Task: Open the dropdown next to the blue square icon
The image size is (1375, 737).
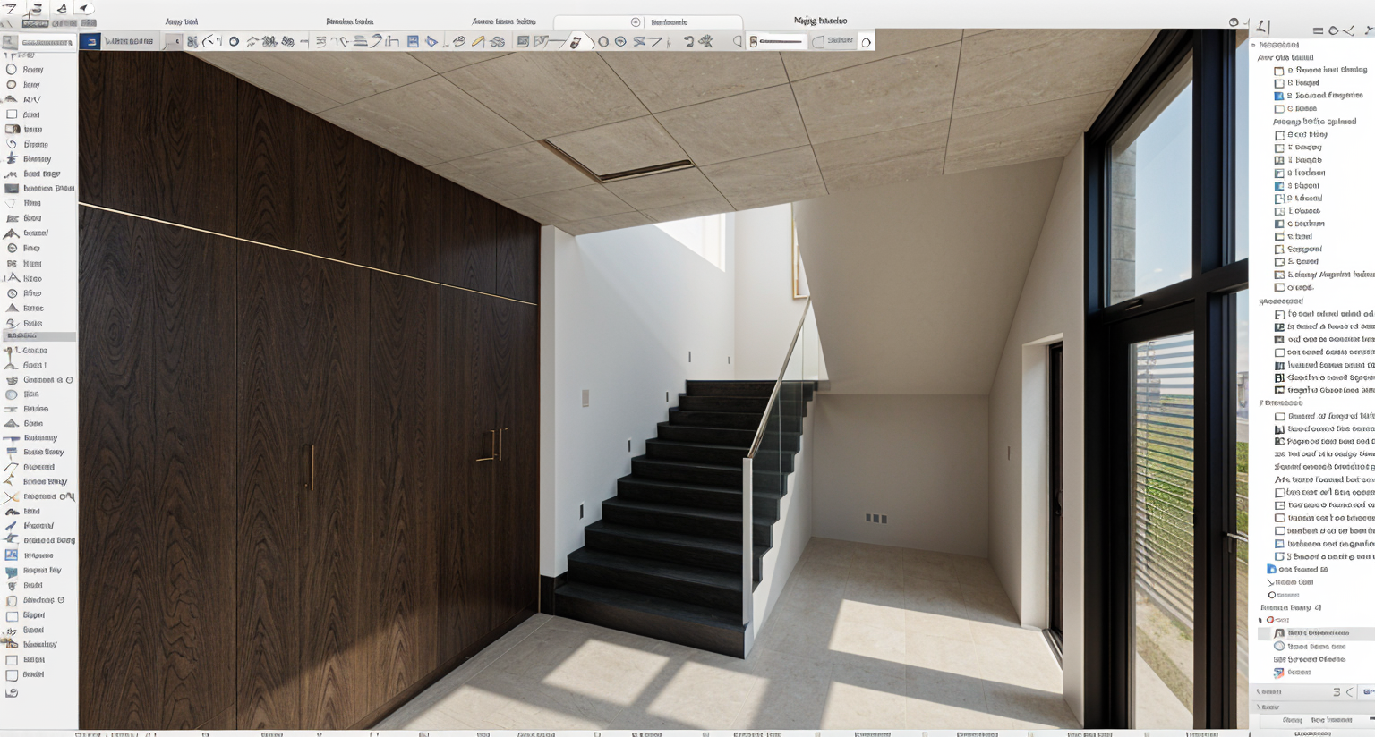Action: tap(130, 41)
